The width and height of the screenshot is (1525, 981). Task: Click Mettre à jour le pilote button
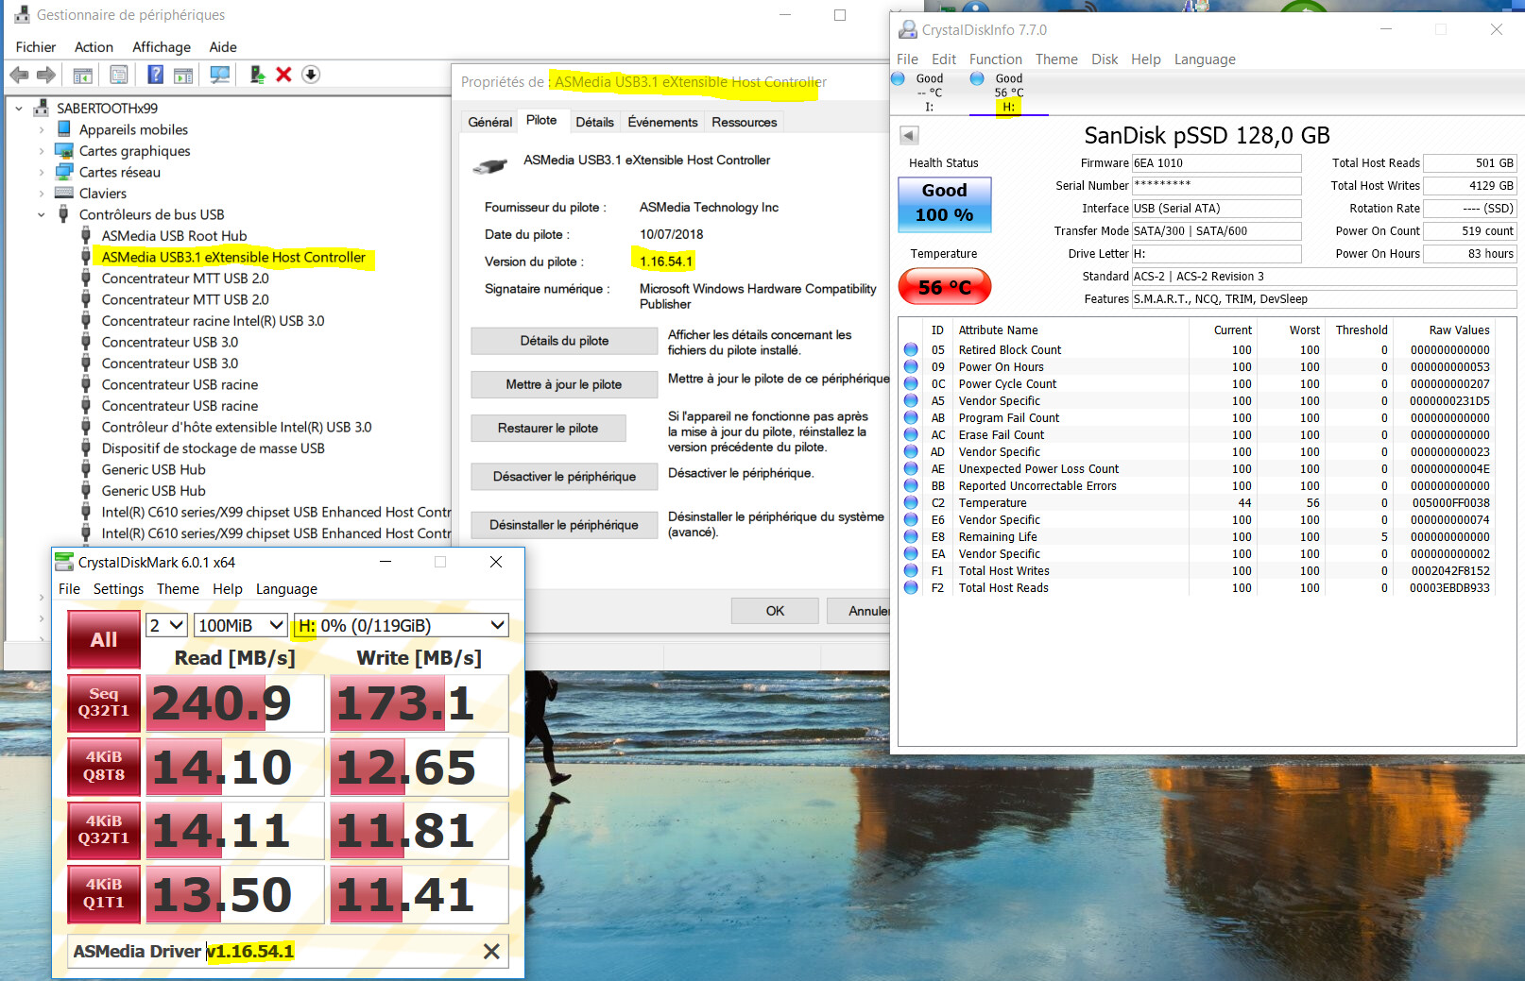pyautogui.click(x=564, y=384)
